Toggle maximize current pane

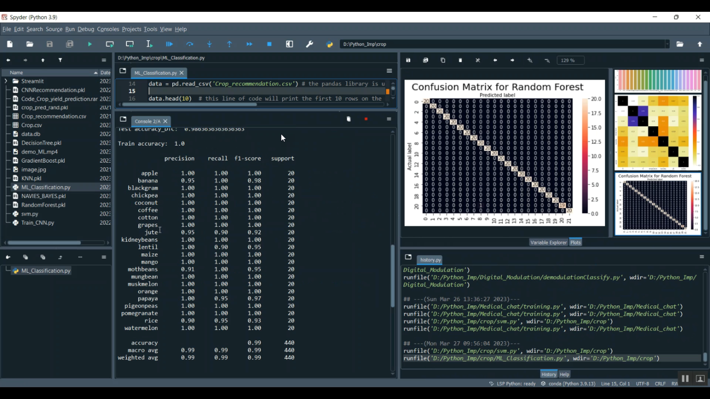click(290, 44)
